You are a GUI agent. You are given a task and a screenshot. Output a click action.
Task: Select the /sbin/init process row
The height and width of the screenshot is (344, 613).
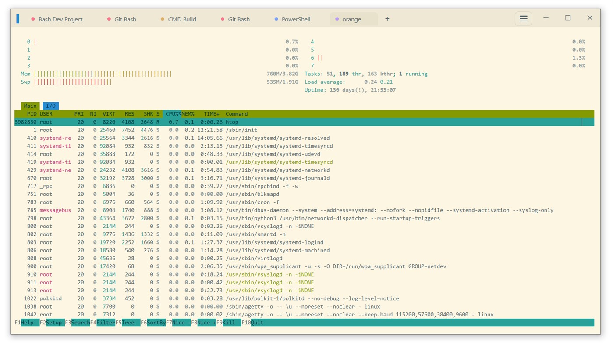tap(304, 130)
